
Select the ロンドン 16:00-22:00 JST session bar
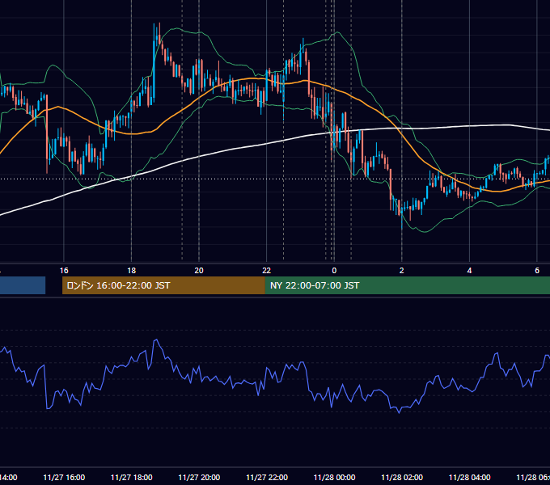coord(163,285)
